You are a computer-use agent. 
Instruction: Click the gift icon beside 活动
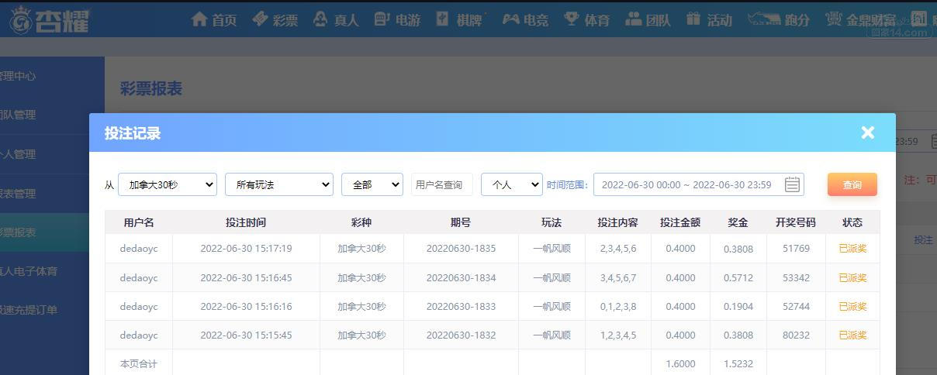693,19
